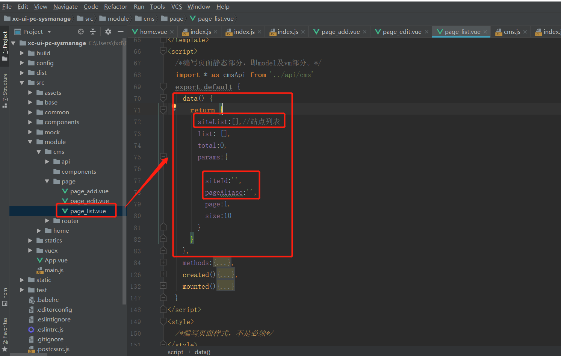
Task: Expand the dist folder
Action: 22,73
